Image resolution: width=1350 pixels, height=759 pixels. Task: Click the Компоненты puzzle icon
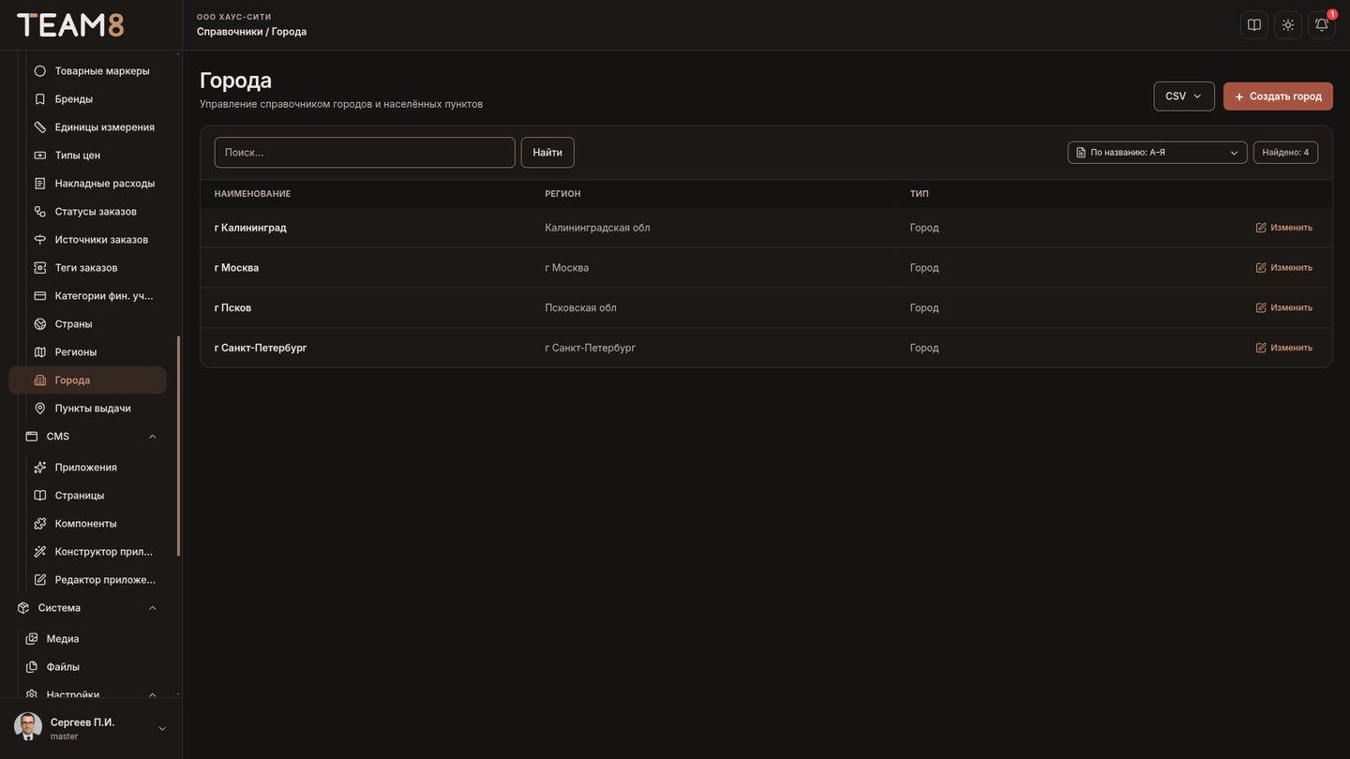click(x=40, y=524)
